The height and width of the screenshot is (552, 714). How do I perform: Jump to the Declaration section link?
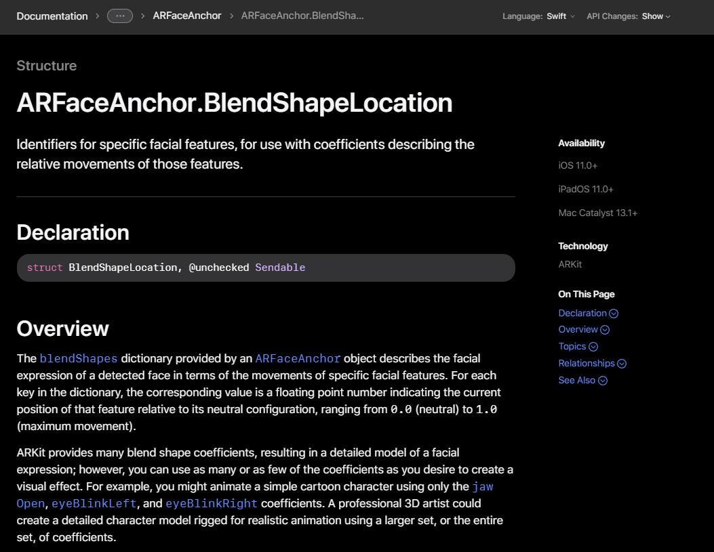tap(582, 313)
